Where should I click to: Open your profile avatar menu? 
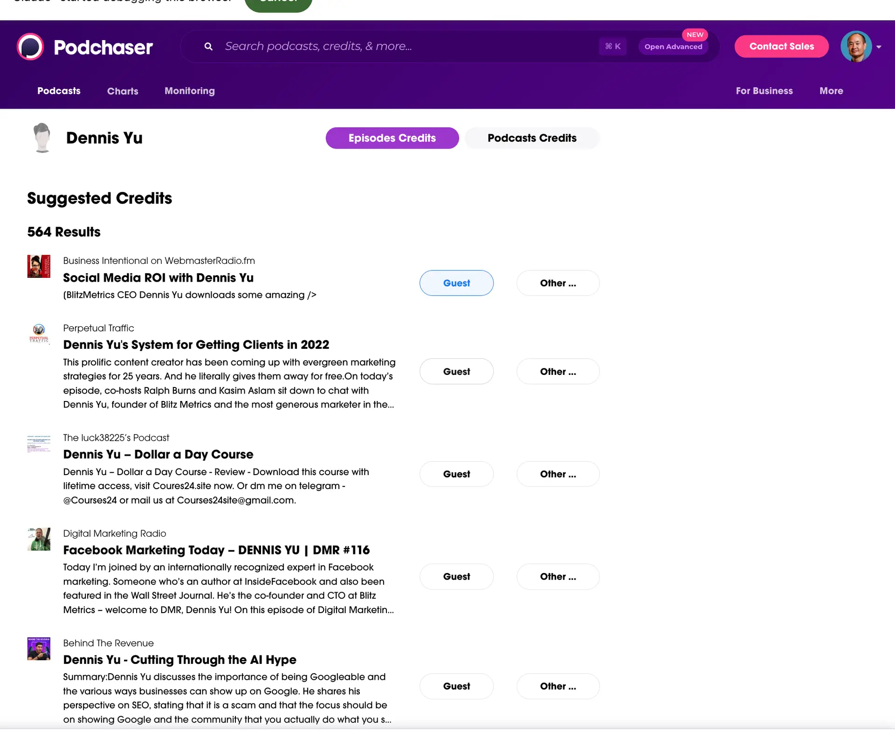click(857, 46)
